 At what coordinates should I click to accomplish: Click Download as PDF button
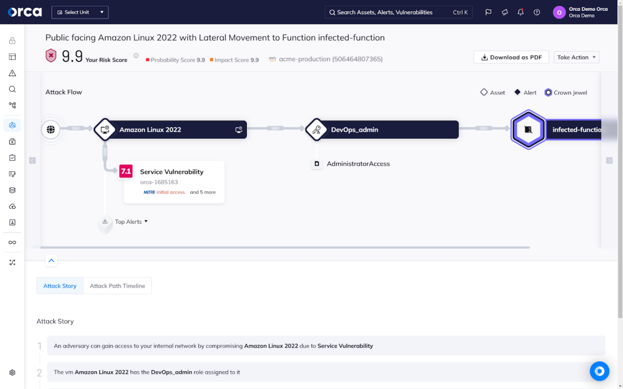point(511,57)
